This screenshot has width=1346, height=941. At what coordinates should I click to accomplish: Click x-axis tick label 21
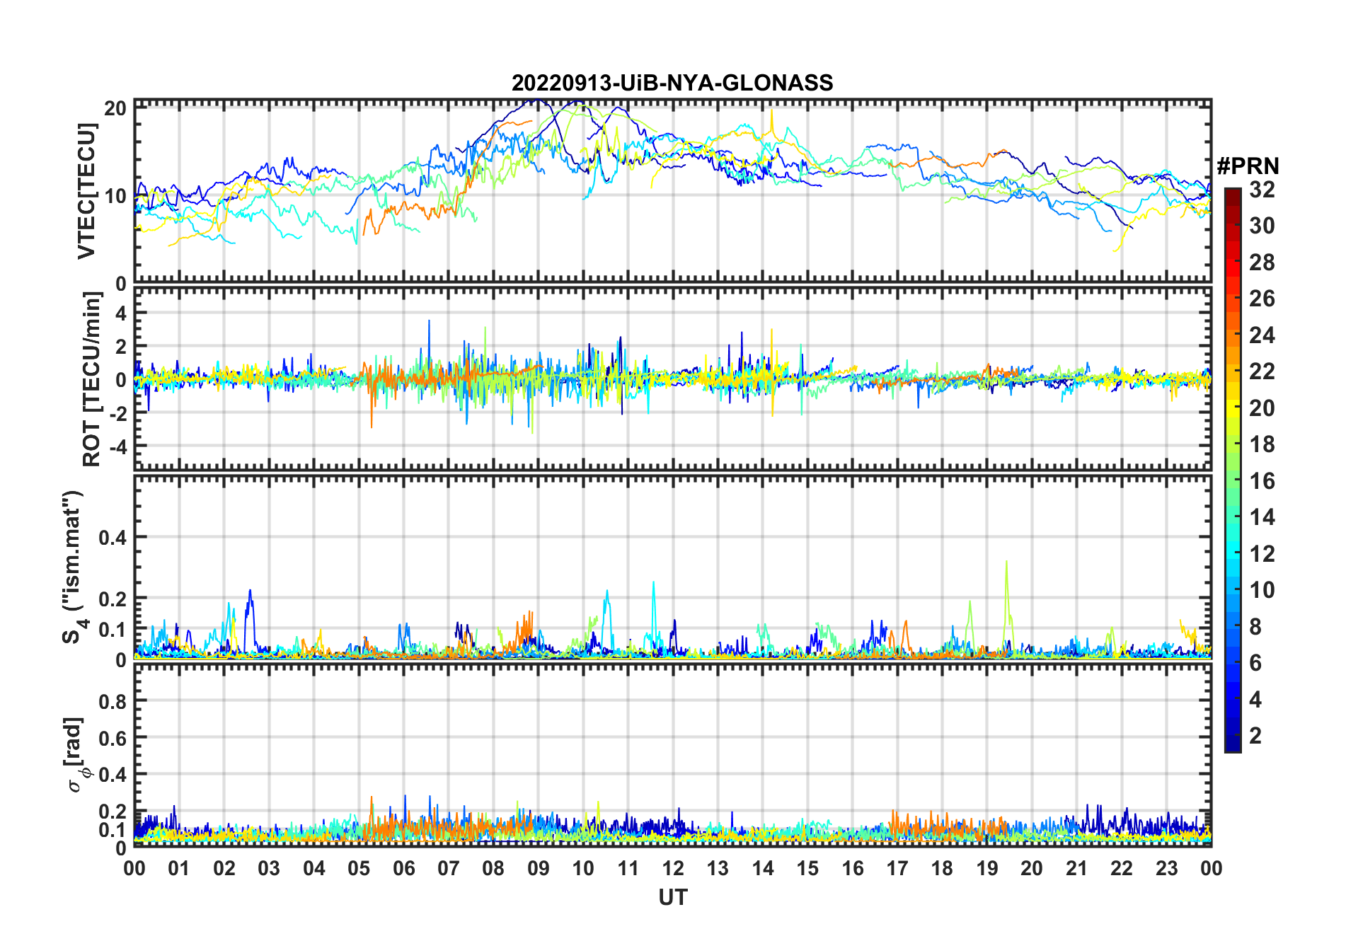click(1076, 869)
